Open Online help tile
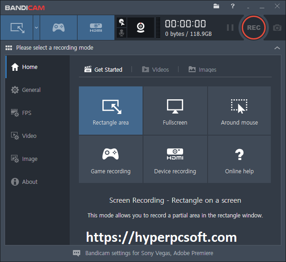Viewport: 286px width, 262px height. click(239, 159)
